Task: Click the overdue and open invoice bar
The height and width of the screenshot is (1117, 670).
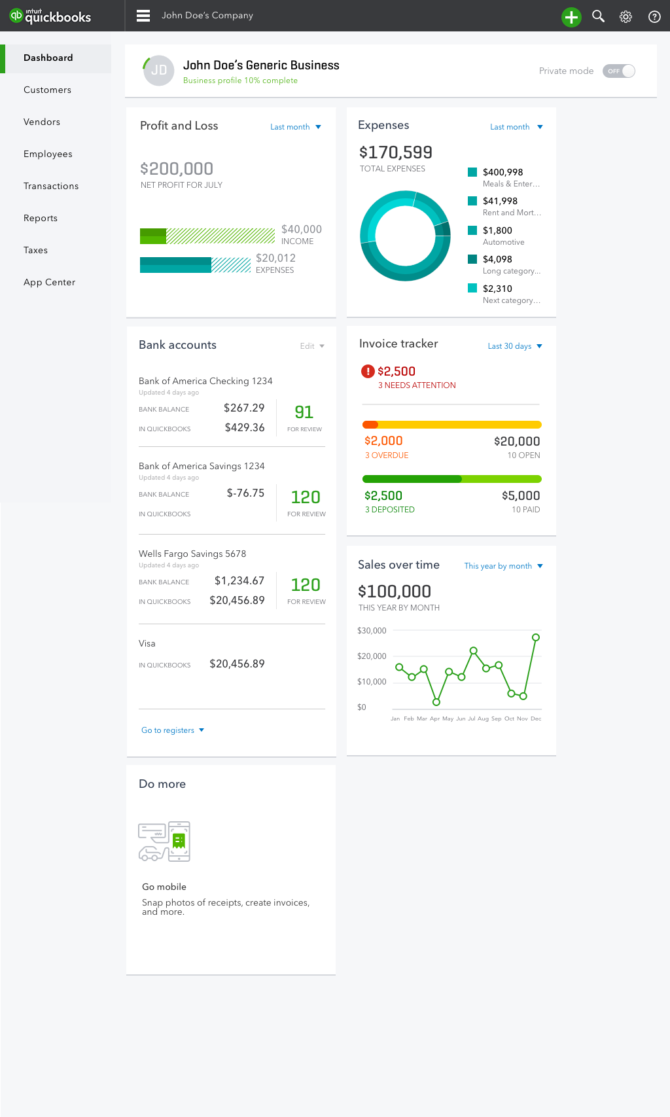Action: [452, 425]
